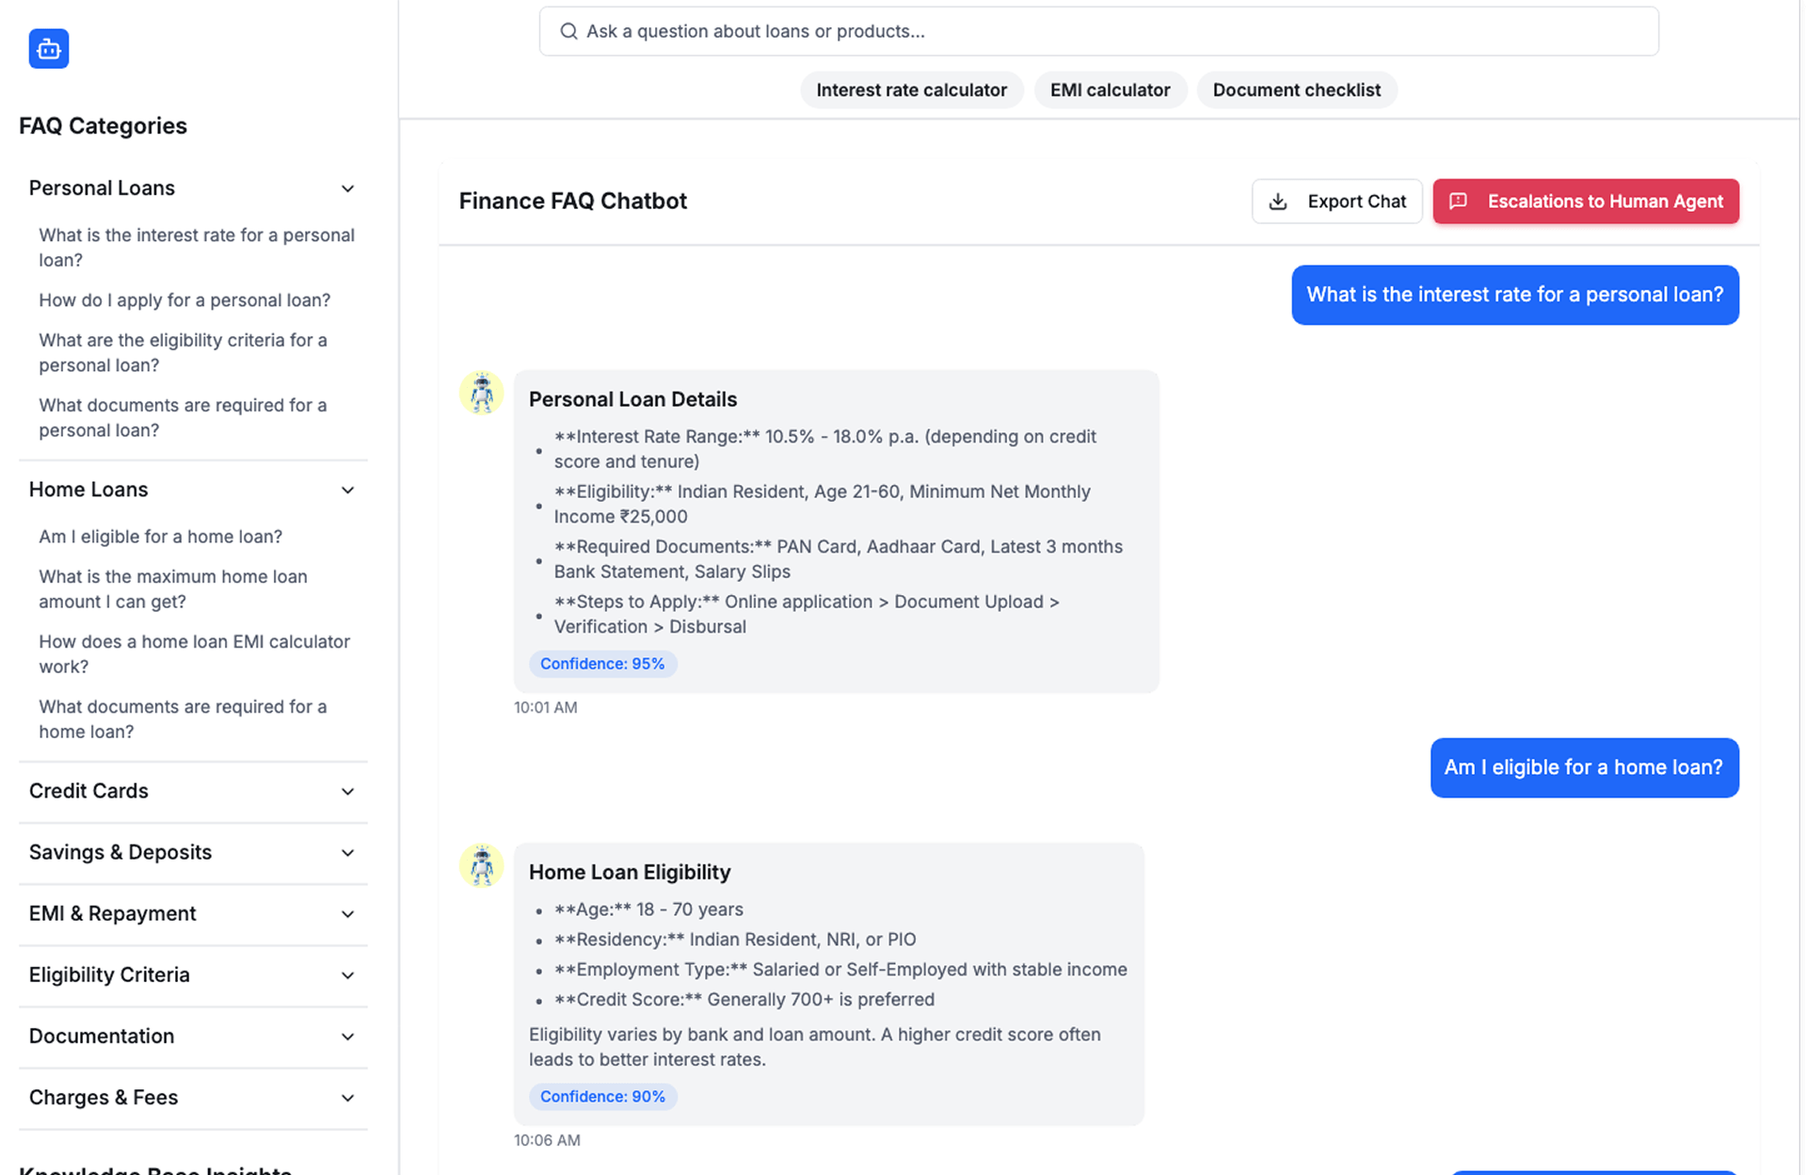Image resolution: width=1807 pixels, height=1175 pixels.
Task: Collapse the Home Loans category
Action: 347,490
